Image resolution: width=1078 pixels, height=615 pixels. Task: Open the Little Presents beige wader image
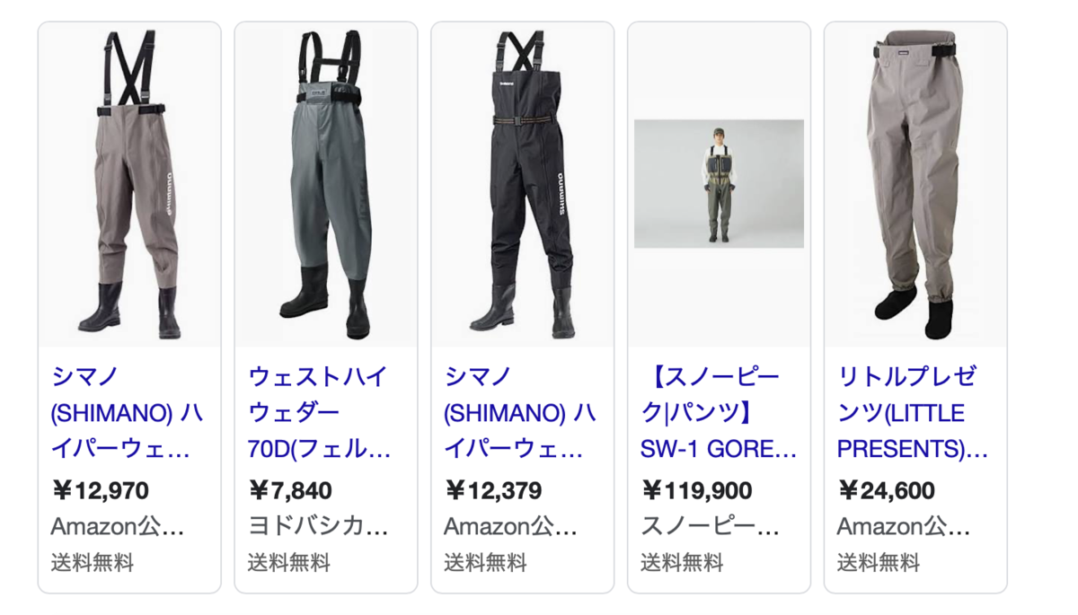point(915,184)
